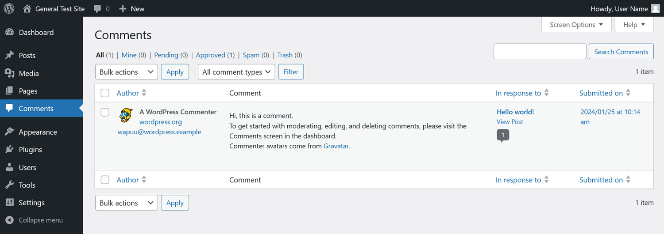Screen dimensions: 664x234
Task: Sort by Author using header sort arrows
Action: 144,93
